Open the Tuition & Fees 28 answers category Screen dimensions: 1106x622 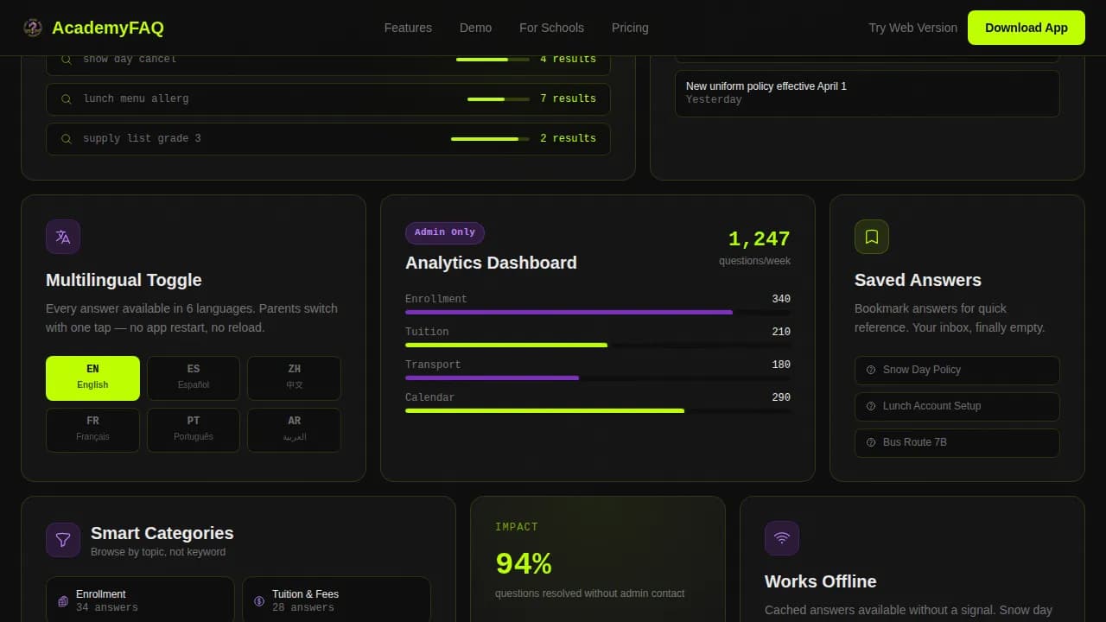(x=336, y=600)
